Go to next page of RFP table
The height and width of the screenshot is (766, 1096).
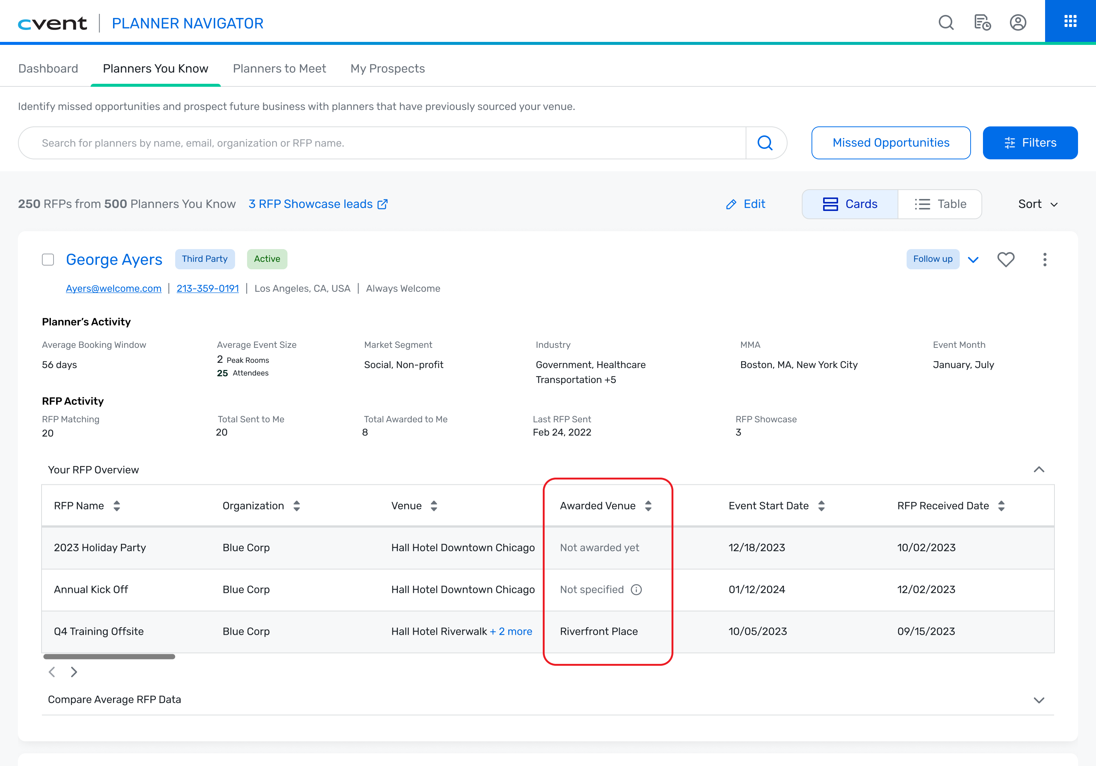pos(73,672)
